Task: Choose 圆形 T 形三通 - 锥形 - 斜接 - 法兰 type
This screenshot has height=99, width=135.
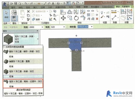Action: tap(23, 51)
